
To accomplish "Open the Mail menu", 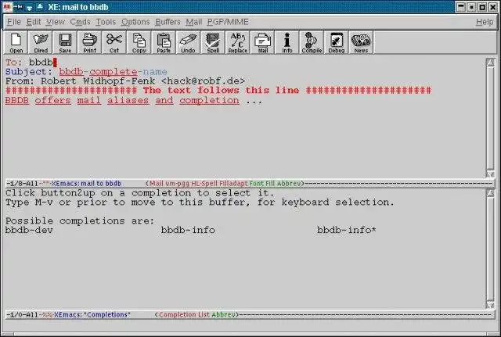I will point(193,22).
